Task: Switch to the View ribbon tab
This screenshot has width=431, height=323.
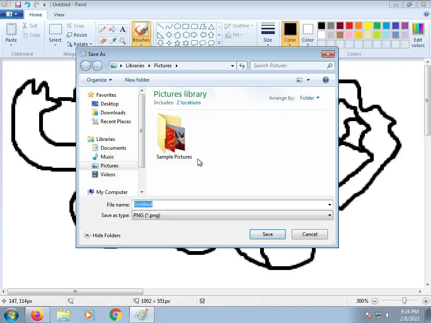Action: point(59,15)
